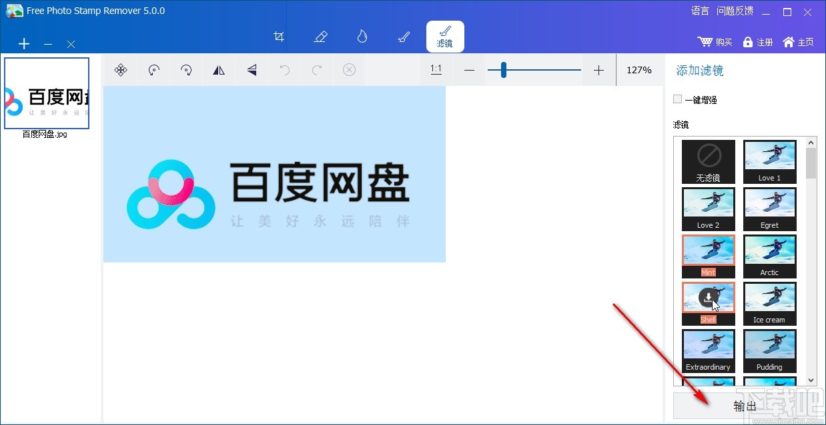Select the paint brush tool
The width and height of the screenshot is (826, 425).
pyautogui.click(x=404, y=37)
